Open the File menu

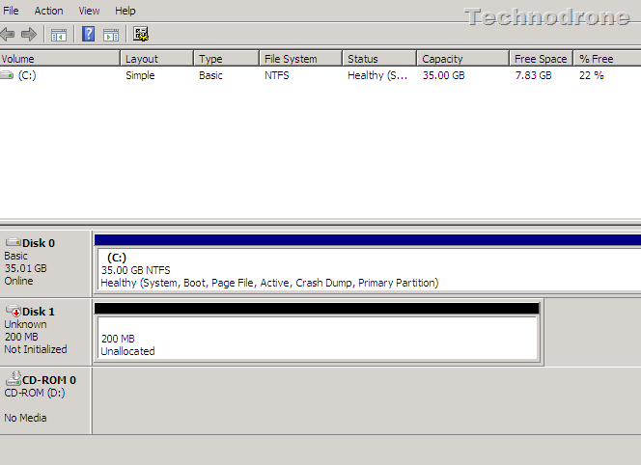[x=11, y=11]
